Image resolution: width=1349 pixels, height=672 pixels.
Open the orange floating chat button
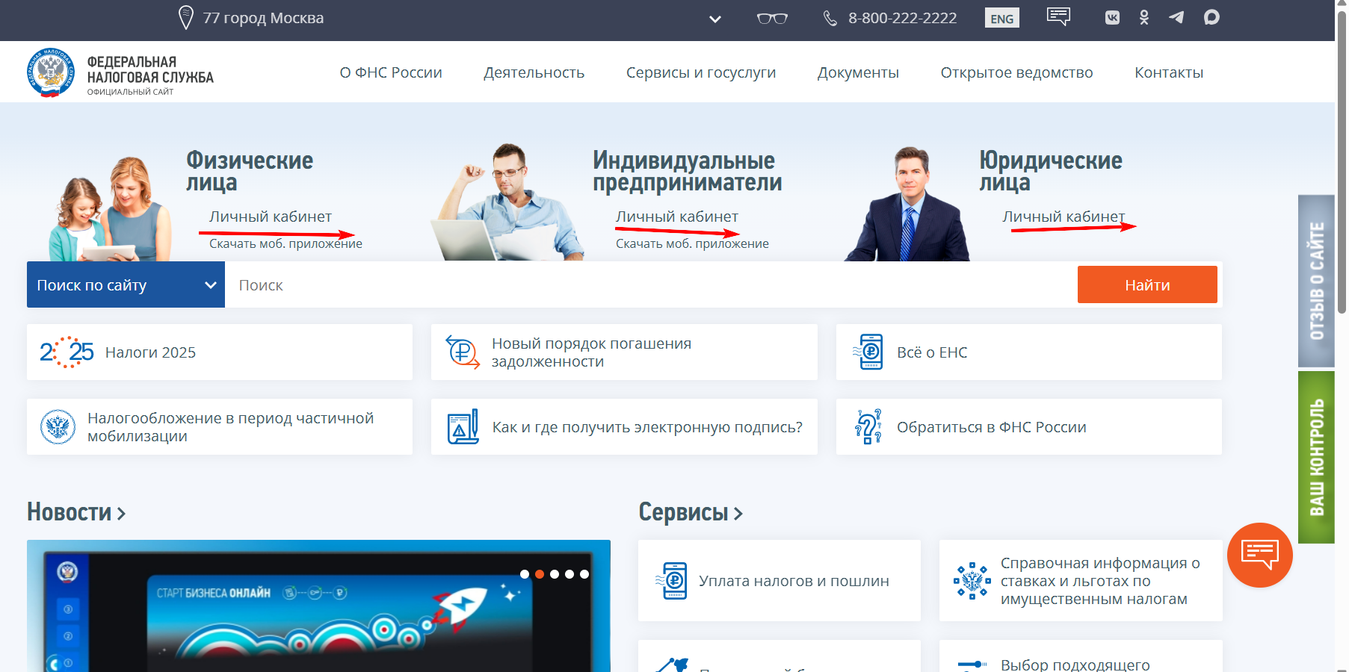coord(1260,555)
